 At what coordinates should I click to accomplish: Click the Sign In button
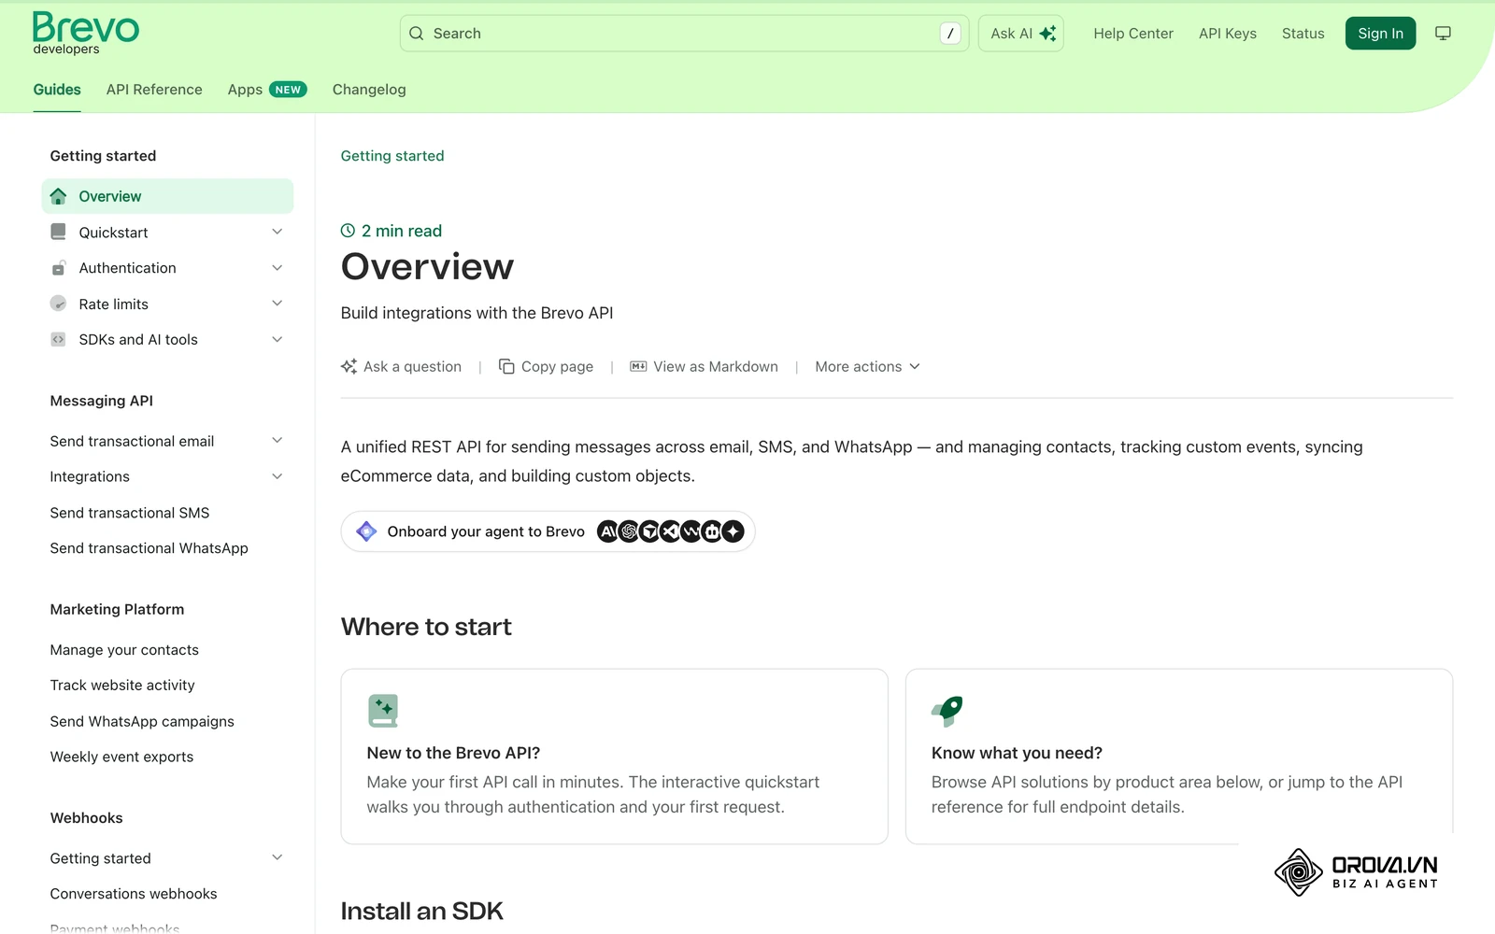(x=1380, y=34)
